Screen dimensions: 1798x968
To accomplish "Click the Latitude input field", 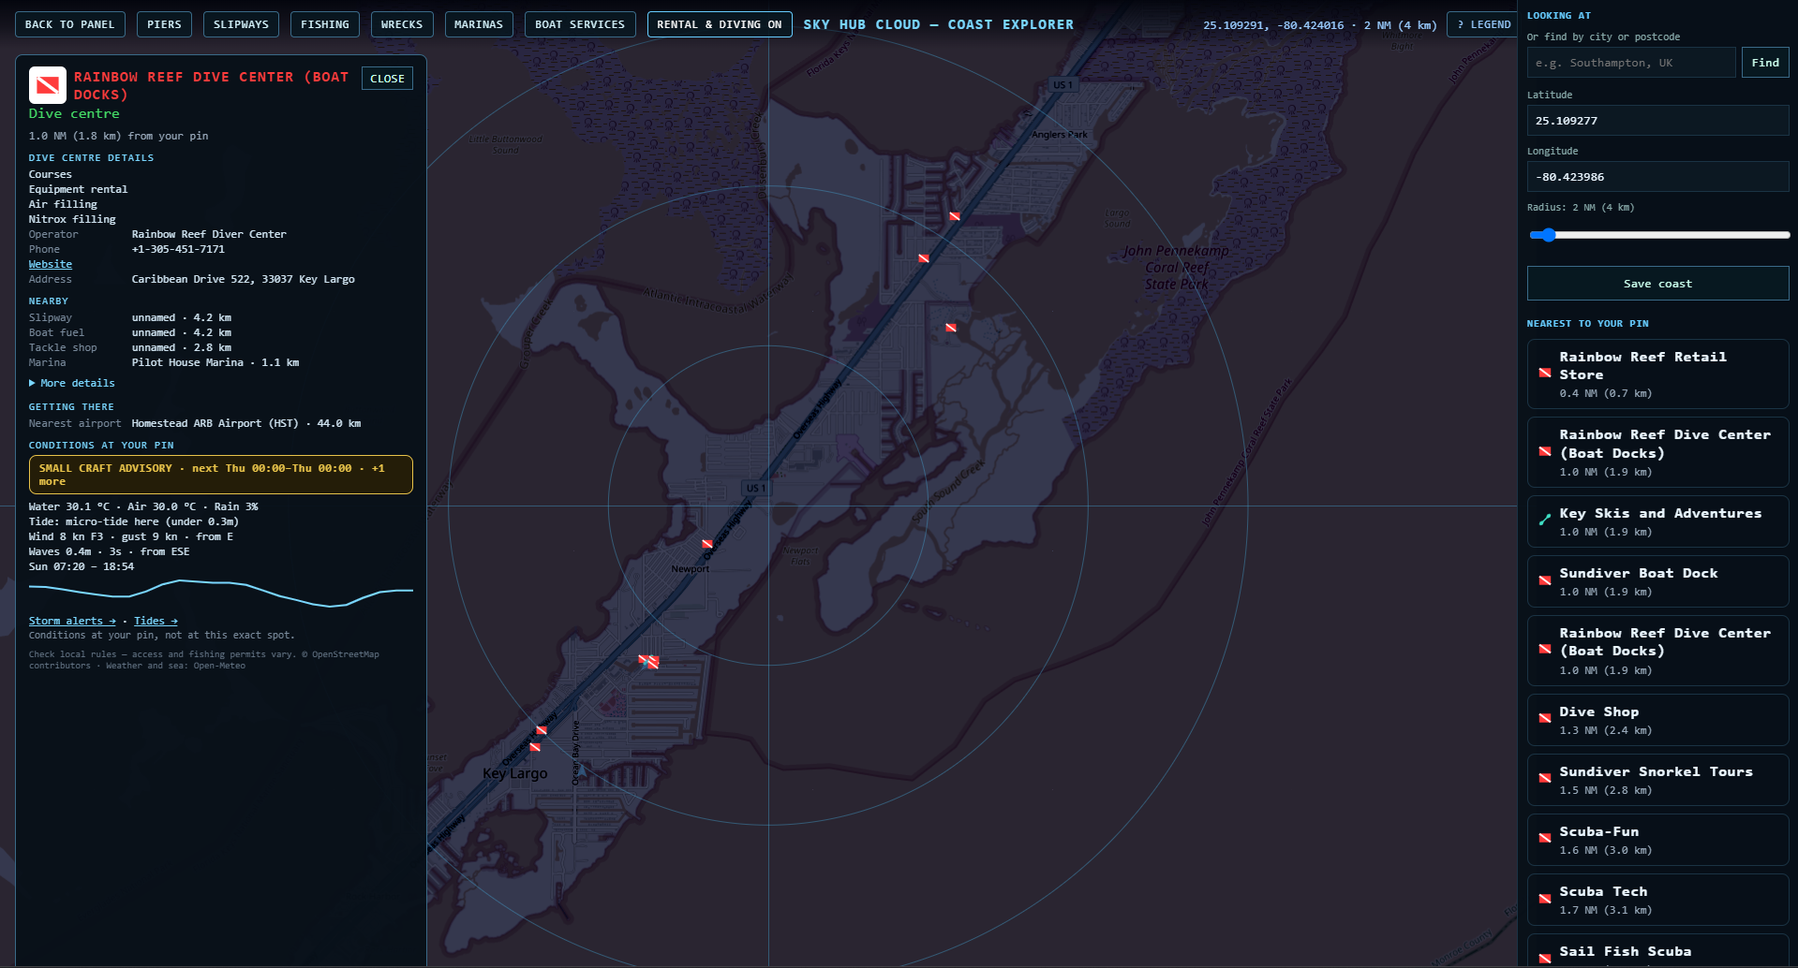I will (x=1657, y=121).
